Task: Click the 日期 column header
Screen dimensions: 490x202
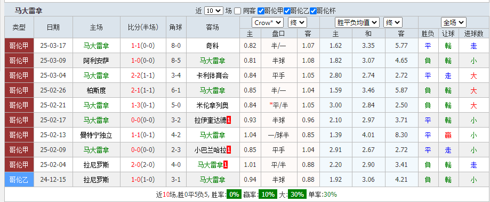Action: (53, 27)
